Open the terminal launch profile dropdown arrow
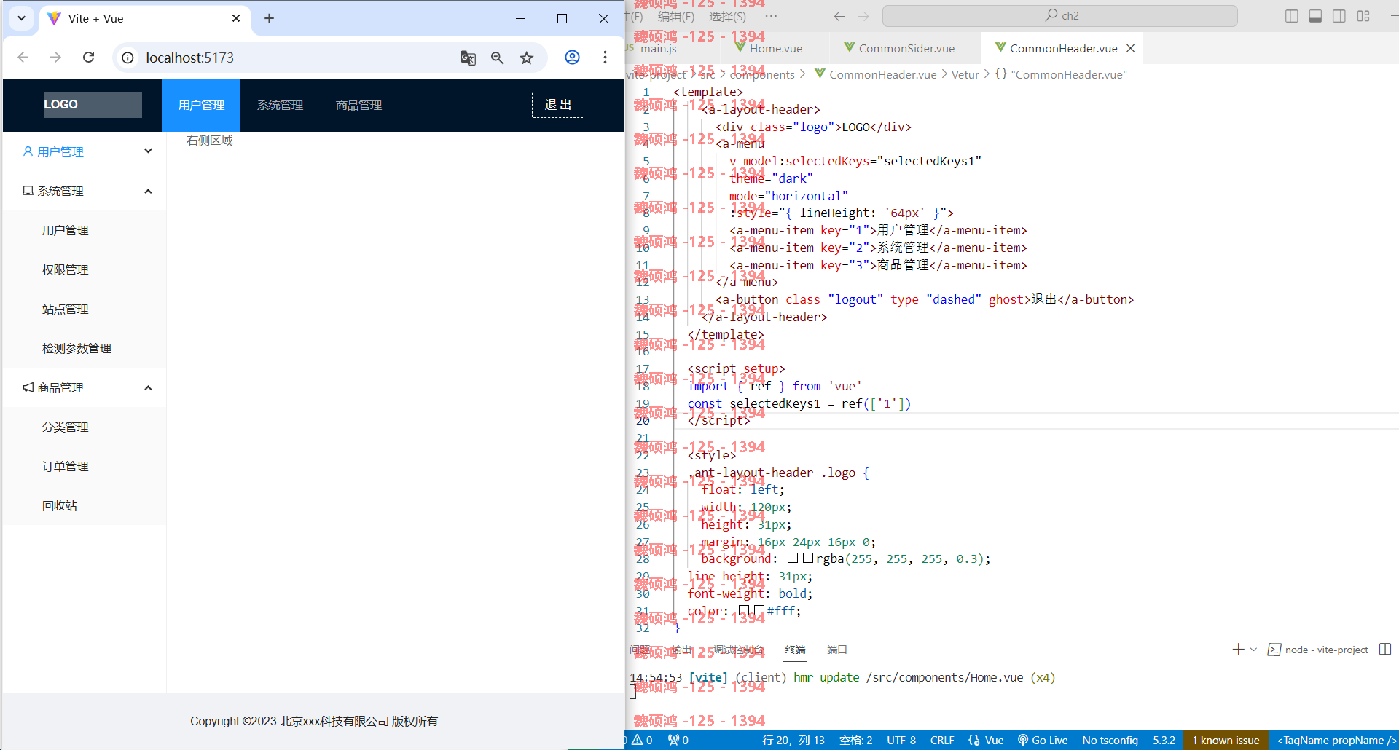This screenshot has width=1399, height=750. click(x=1253, y=649)
